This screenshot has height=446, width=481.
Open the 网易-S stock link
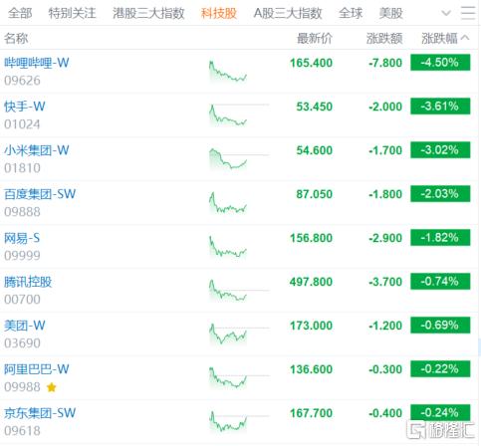22,238
